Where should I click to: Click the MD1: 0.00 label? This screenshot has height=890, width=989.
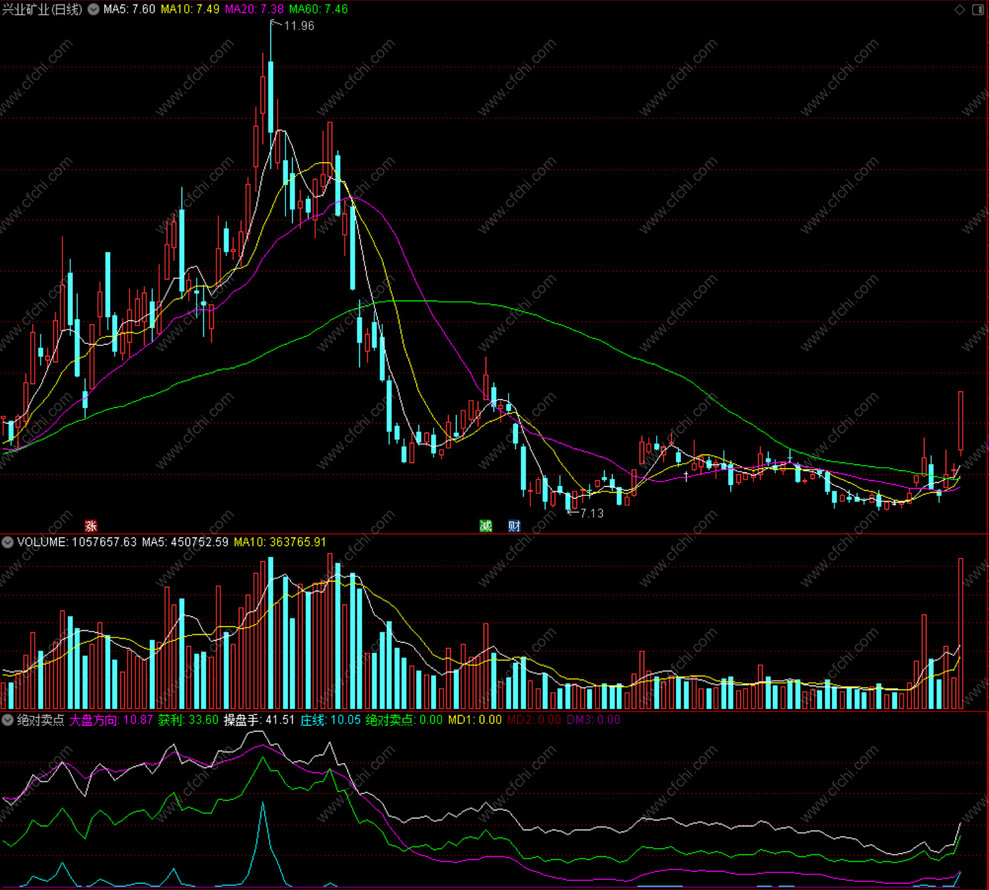point(474,720)
